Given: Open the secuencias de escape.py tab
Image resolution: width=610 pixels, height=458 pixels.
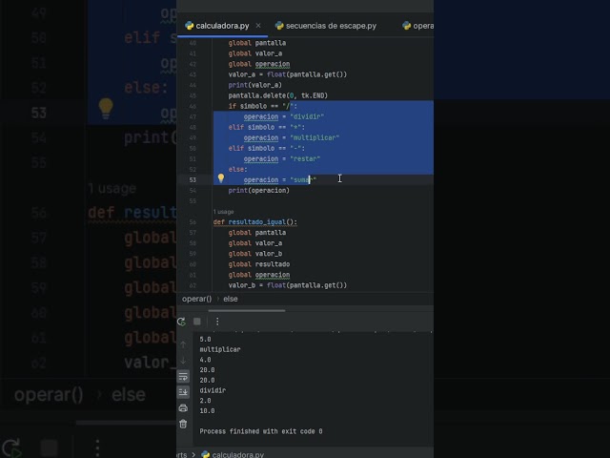Looking at the screenshot, I should (326, 26).
